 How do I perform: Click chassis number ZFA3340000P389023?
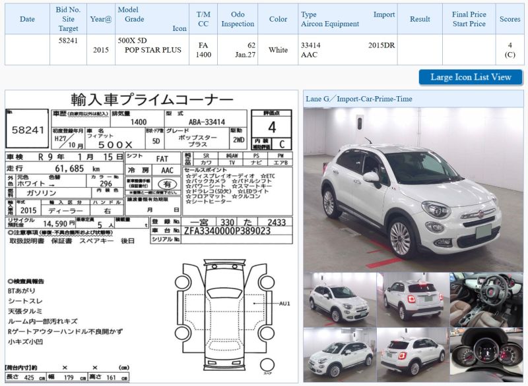point(227,231)
